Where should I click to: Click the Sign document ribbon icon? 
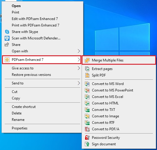click(87, 144)
